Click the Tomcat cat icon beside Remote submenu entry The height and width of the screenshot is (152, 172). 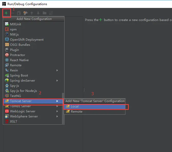click(x=68, y=112)
